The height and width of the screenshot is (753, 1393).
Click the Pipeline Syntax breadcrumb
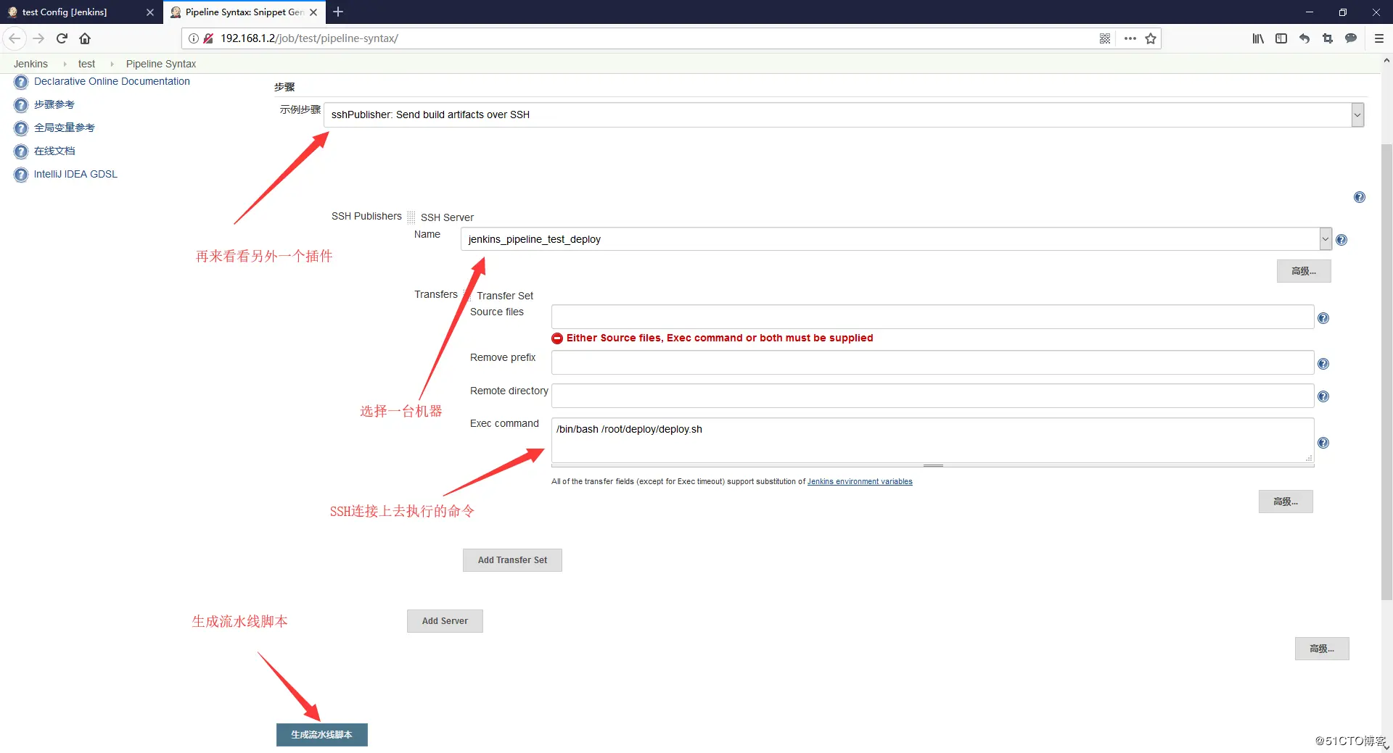click(161, 64)
